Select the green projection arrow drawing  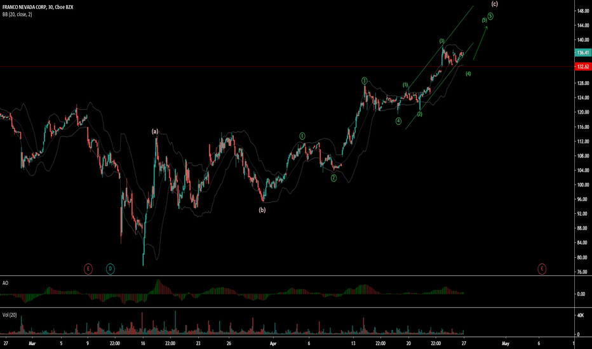point(480,43)
